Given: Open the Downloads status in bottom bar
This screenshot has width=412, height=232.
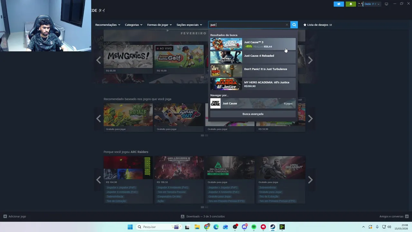Looking at the screenshot, I should 203,217.
